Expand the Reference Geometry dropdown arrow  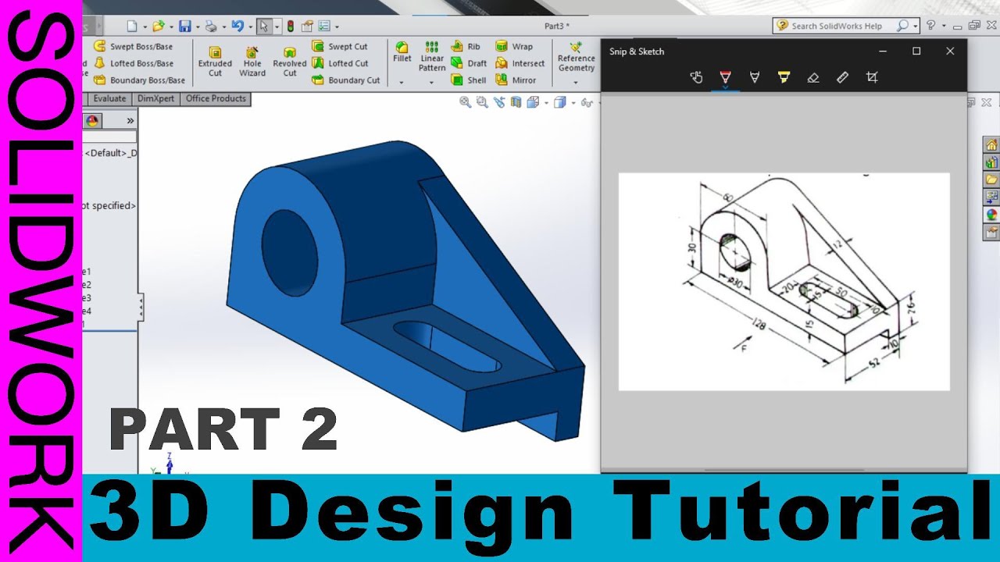pyautogui.click(x=577, y=82)
